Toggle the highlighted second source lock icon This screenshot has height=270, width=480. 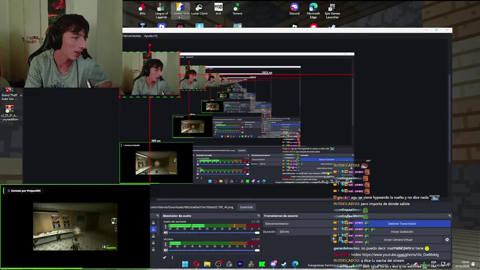[153, 229]
